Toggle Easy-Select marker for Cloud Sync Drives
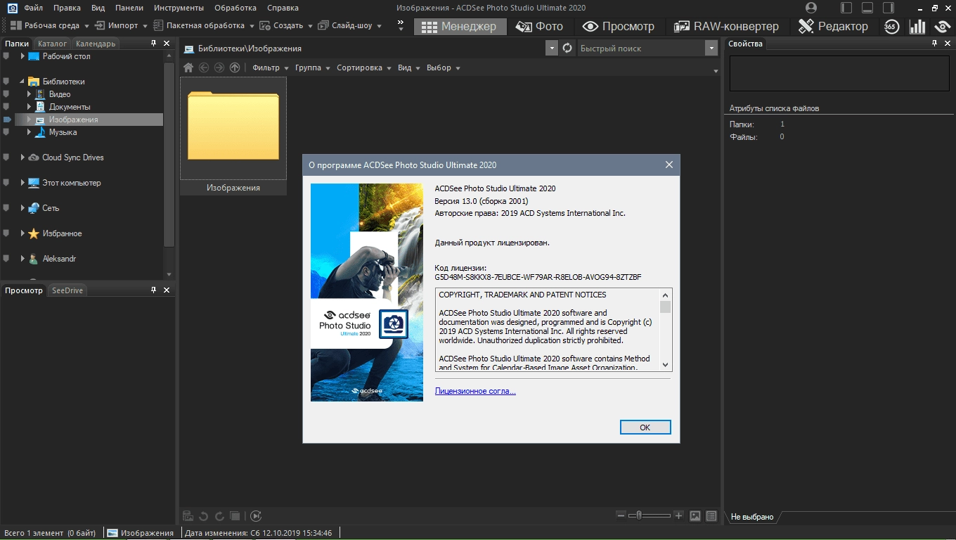The width and height of the screenshot is (956, 540). [x=6, y=157]
